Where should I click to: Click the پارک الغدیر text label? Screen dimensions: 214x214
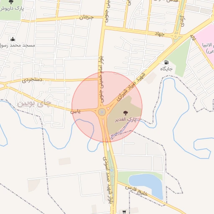click(x=126, y=120)
